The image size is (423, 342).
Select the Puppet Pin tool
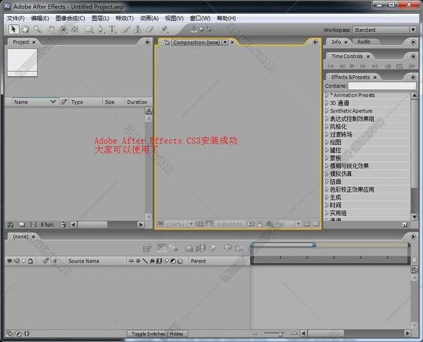click(165, 29)
